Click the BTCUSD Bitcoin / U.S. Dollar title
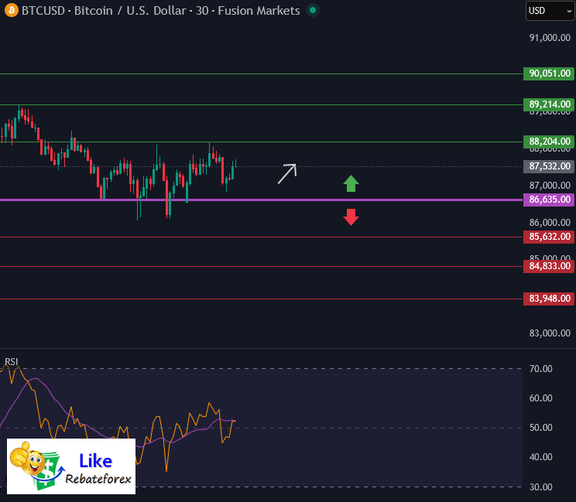The width and height of the screenshot is (576, 502). click(160, 11)
